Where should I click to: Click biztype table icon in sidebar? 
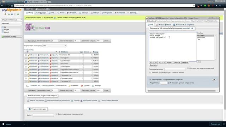(x=2, y=30)
